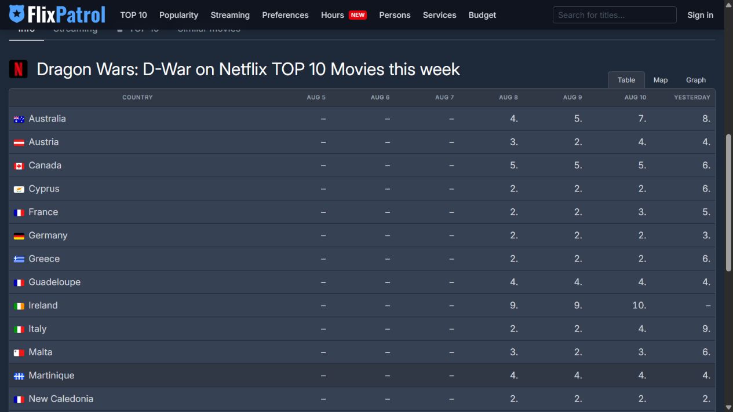Screen dimensions: 733x412
Task: Open the Popularity menu item
Action: (x=178, y=15)
